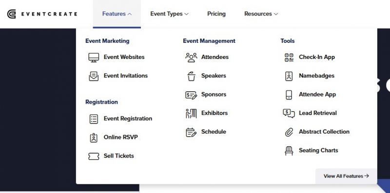Open the Check-In App QR code icon
Image resolution: width=390 pixels, height=193 pixels.
click(289, 57)
